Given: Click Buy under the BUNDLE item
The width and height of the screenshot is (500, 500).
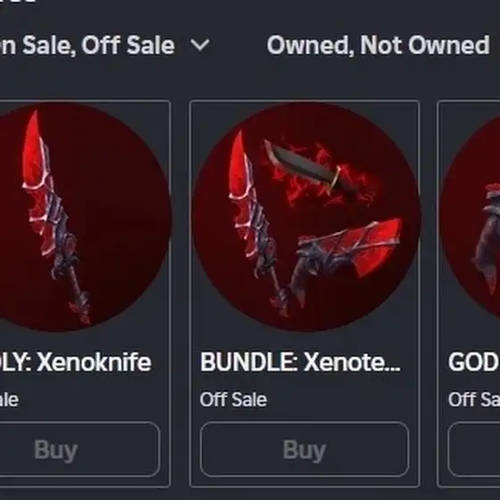Looking at the screenshot, I should click(304, 450).
